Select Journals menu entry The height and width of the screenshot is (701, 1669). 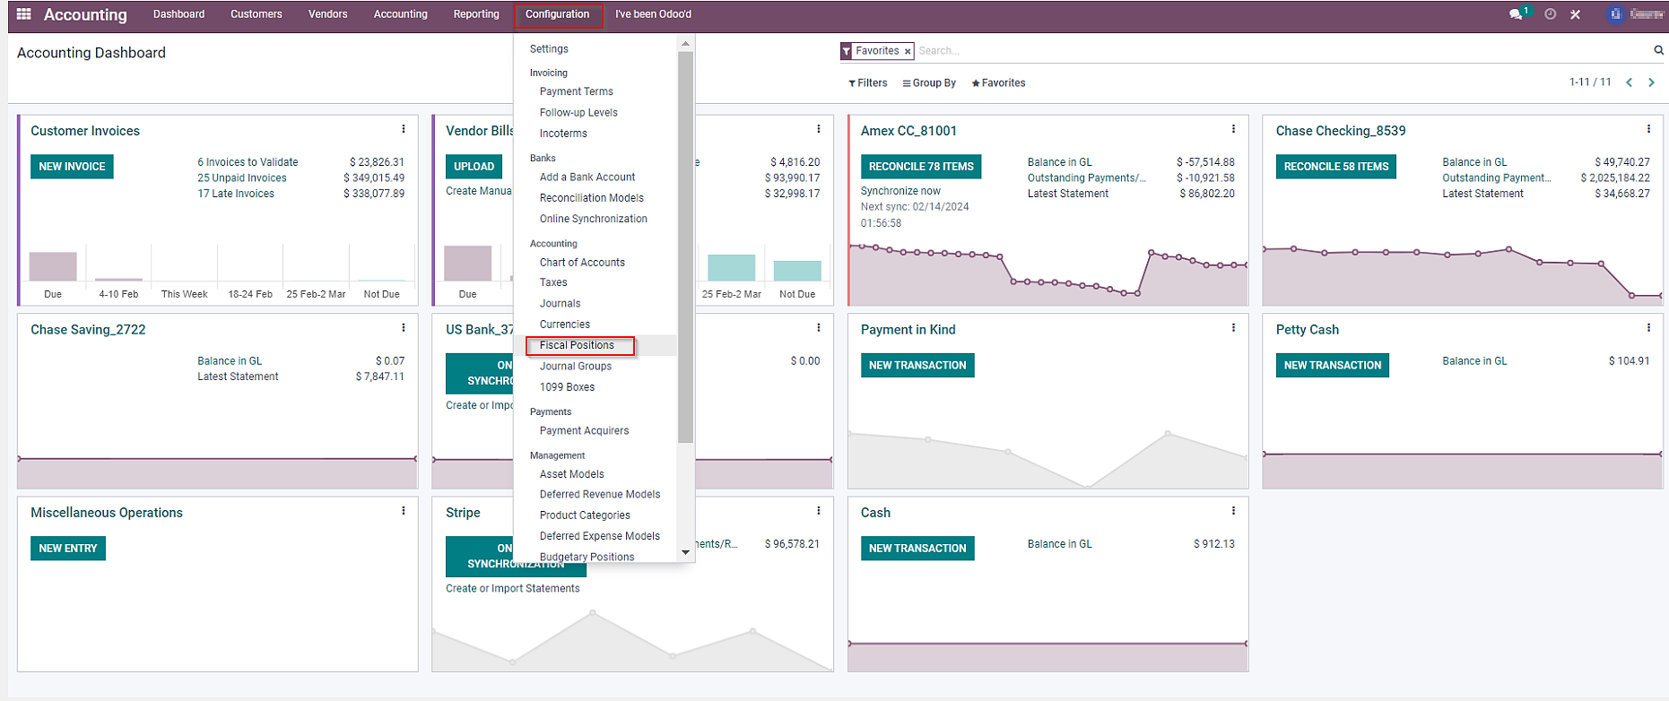561,304
